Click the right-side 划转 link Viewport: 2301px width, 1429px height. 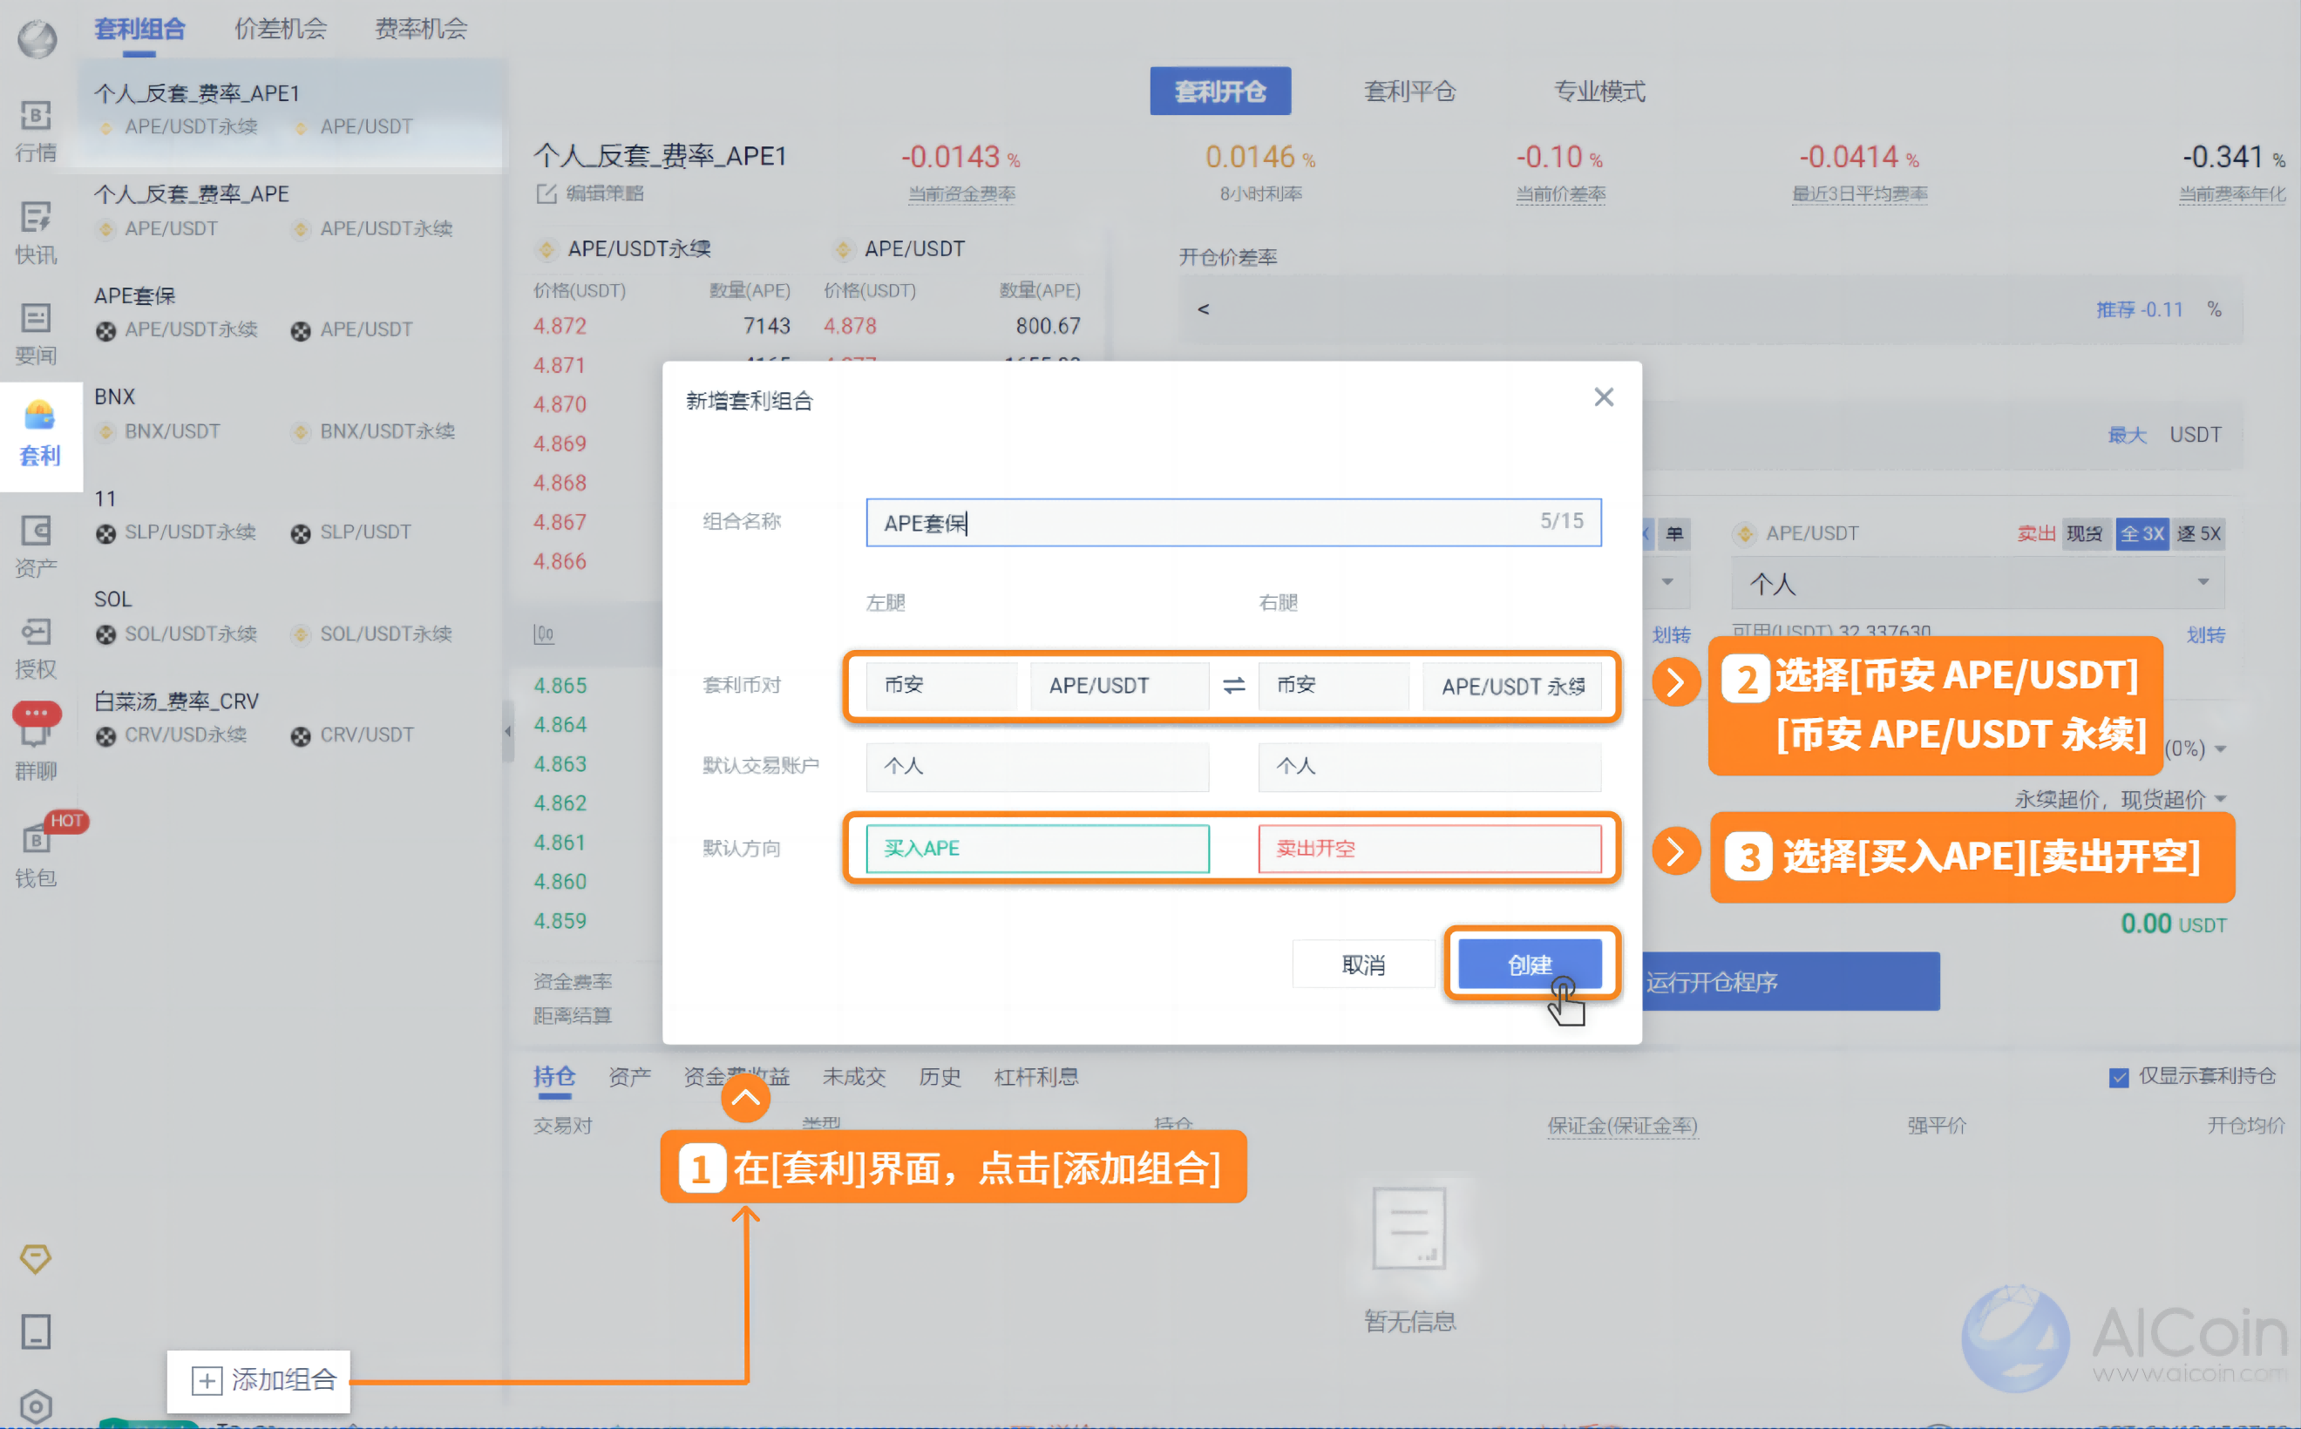click(2205, 635)
